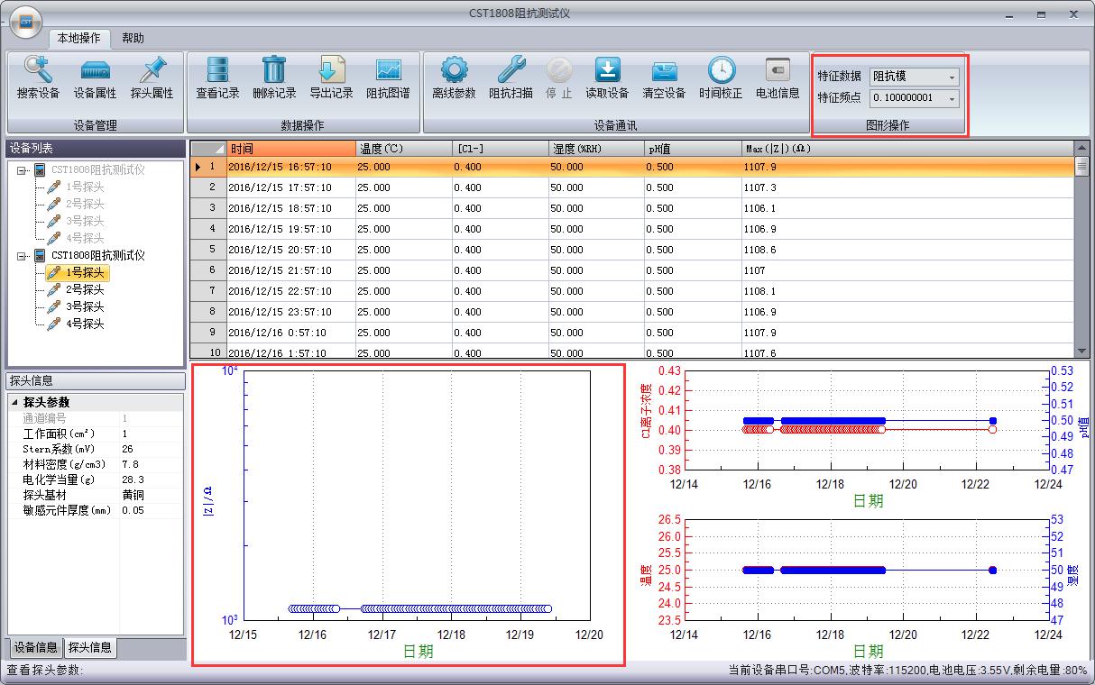1095x685 pixels.
Task: Open the 帮助 help tab
Action: [133, 38]
